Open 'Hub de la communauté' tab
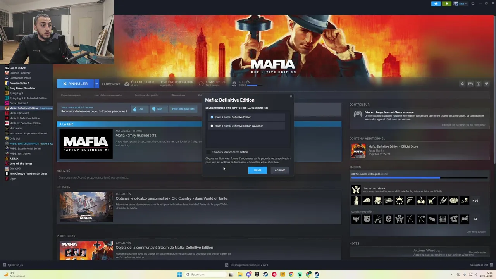The height and width of the screenshot is (279, 496). [108, 95]
